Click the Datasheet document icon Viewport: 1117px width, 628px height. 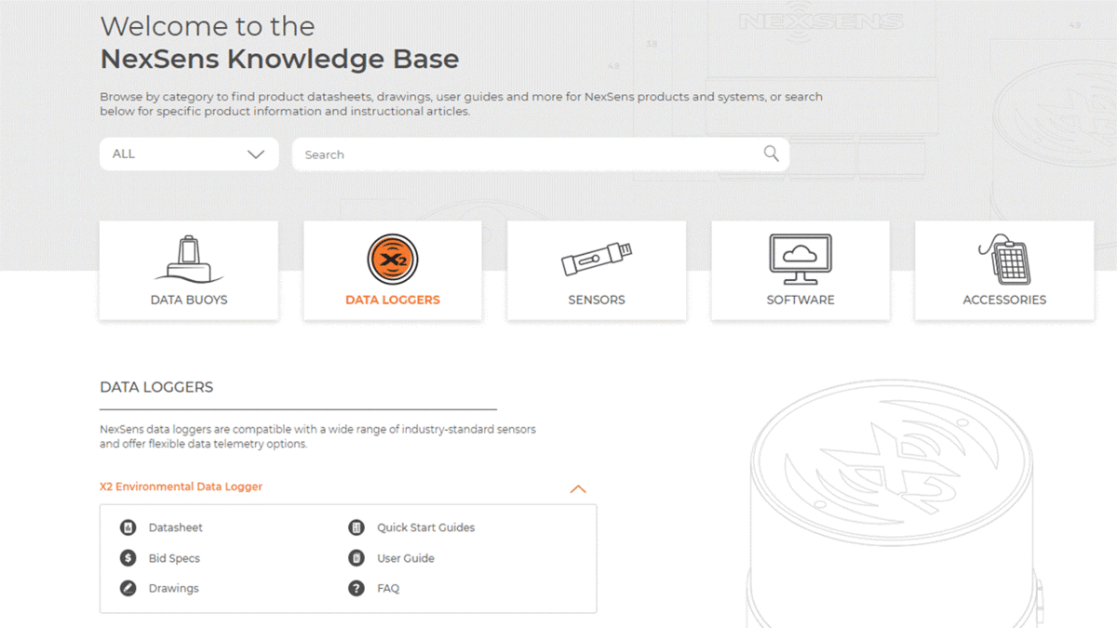click(x=128, y=528)
